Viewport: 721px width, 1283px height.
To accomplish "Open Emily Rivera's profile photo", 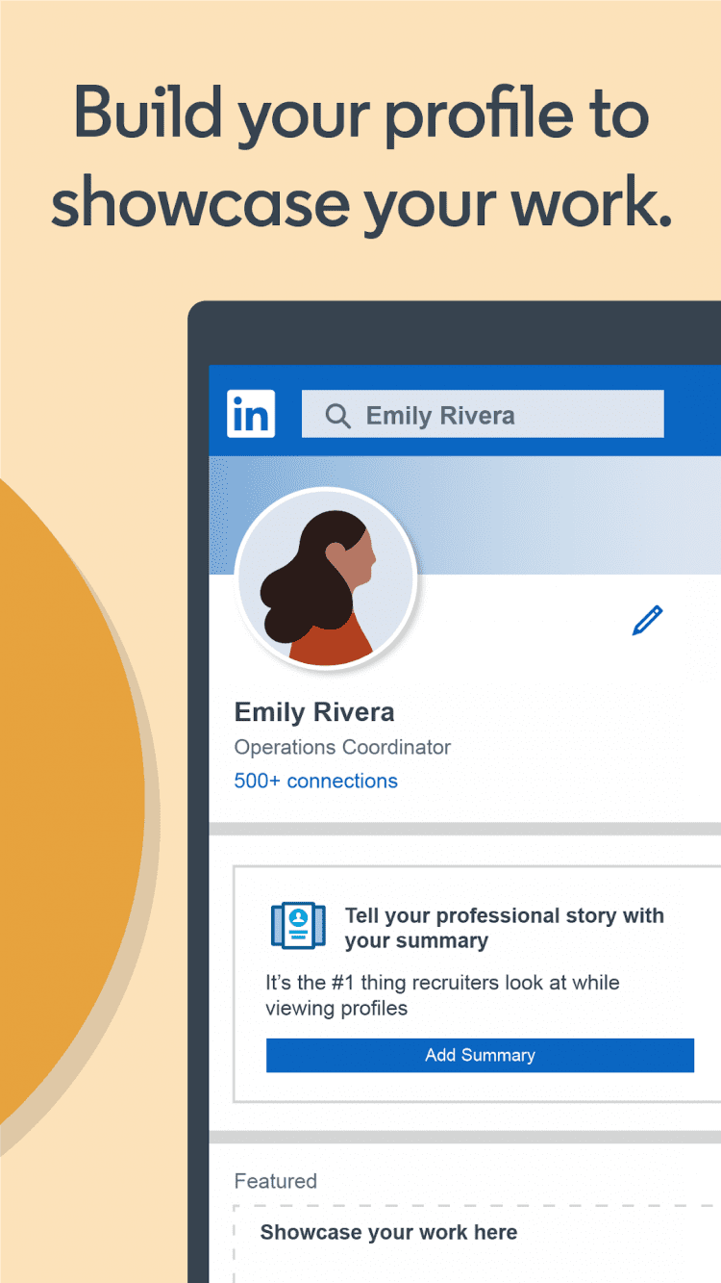I will point(326,578).
